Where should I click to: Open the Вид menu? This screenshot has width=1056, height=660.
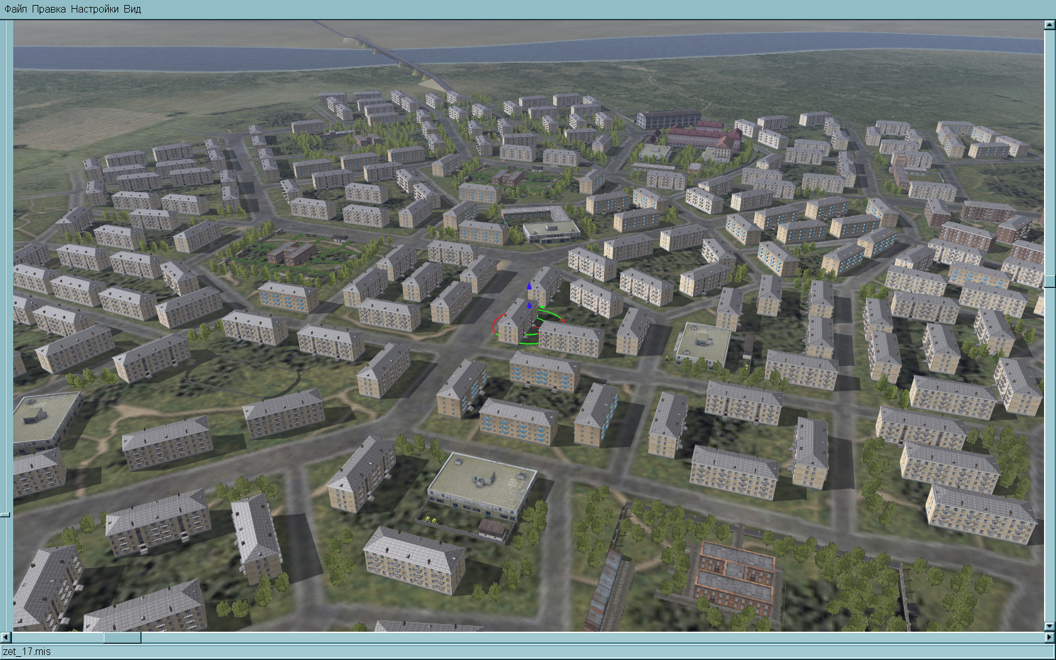pos(132,9)
